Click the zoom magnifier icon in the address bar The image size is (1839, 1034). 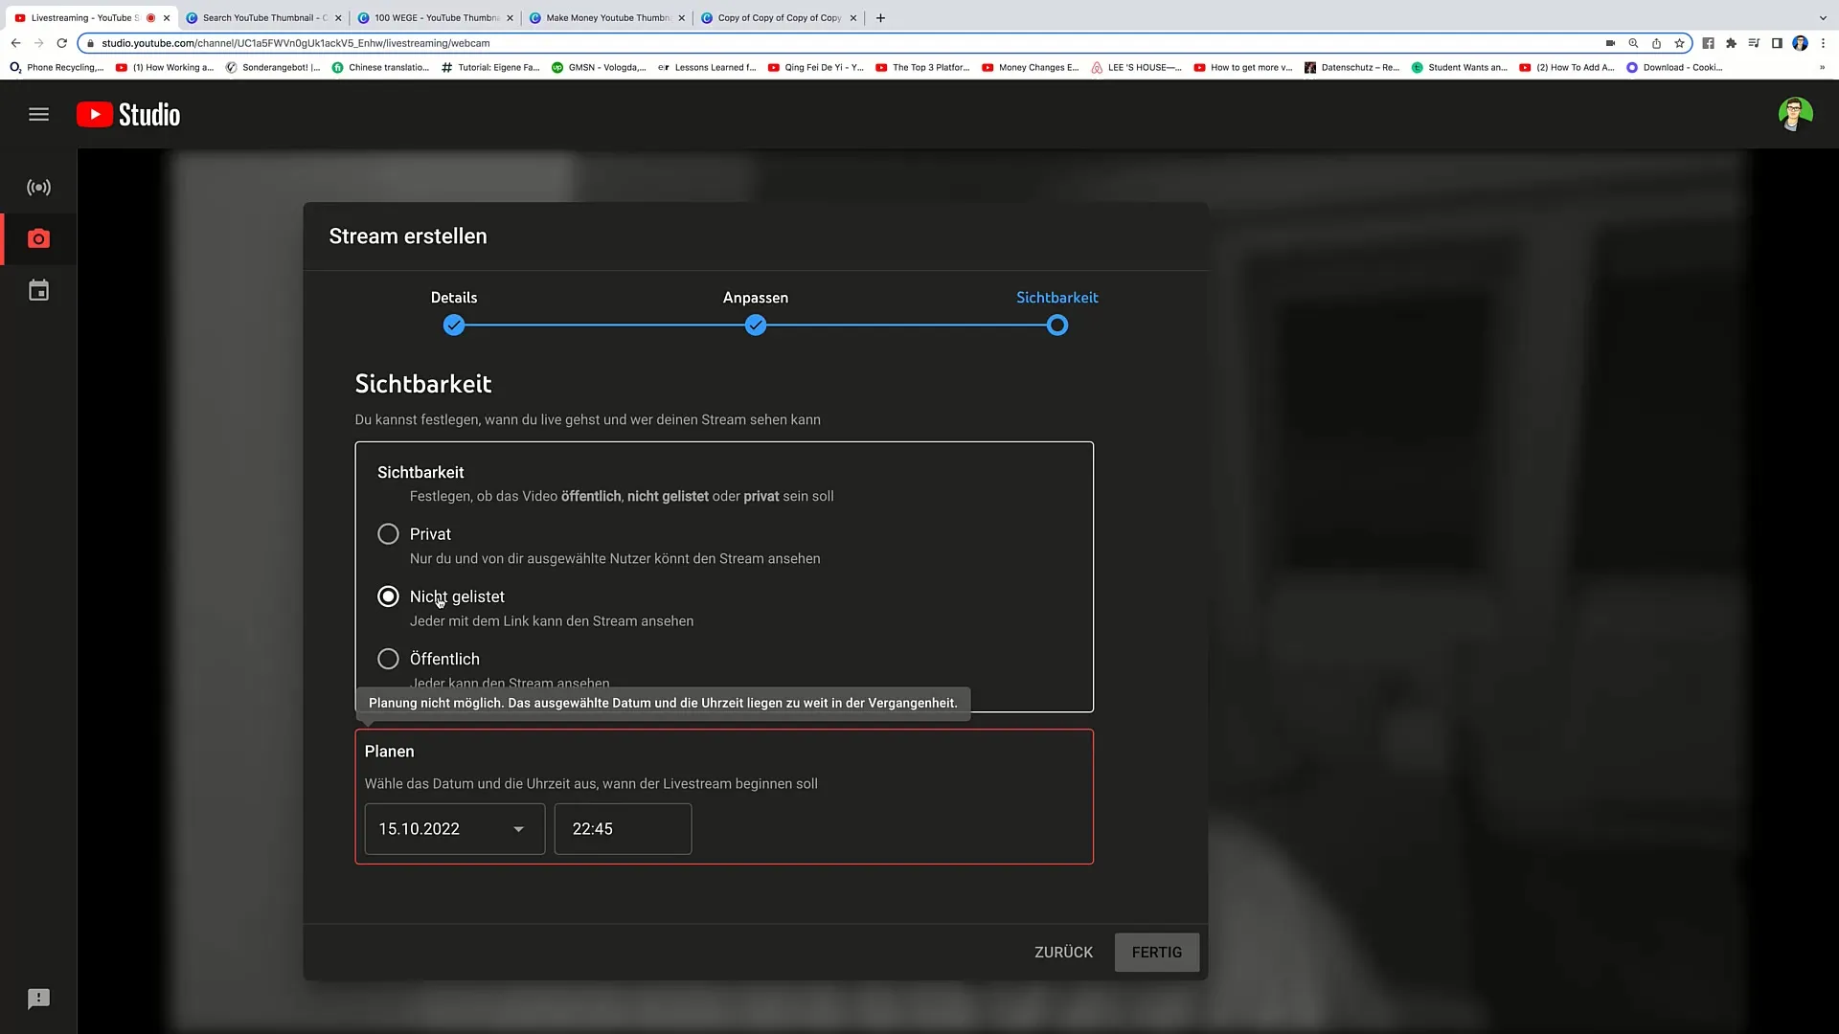click(x=1633, y=43)
